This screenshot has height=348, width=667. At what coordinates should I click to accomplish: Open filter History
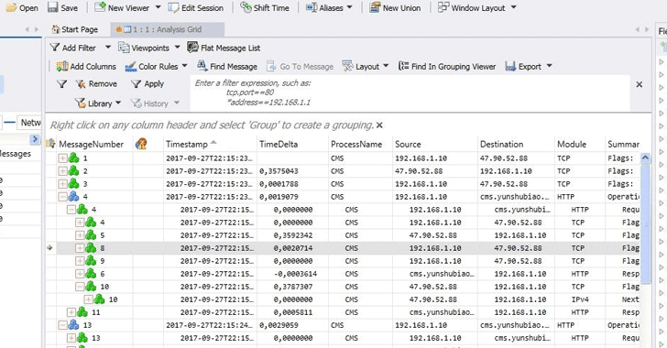155,103
